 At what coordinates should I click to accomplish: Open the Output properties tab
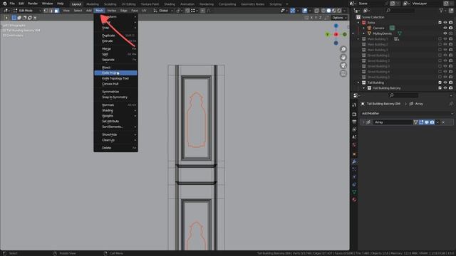(354, 122)
